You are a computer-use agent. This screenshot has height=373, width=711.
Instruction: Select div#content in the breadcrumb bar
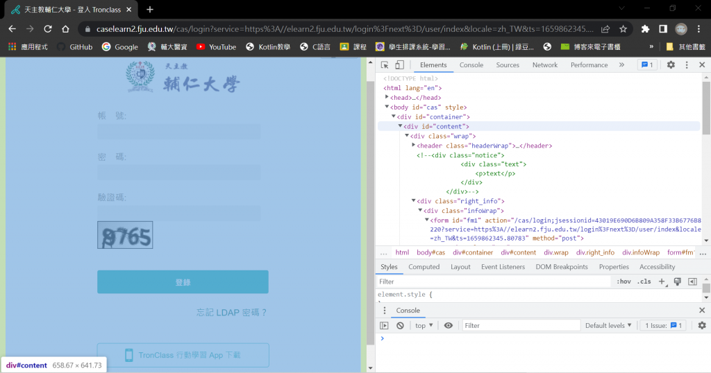point(518,252)
